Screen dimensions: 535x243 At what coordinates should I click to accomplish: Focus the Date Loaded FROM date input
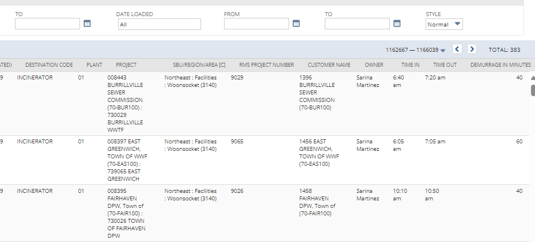coord(257,24)
